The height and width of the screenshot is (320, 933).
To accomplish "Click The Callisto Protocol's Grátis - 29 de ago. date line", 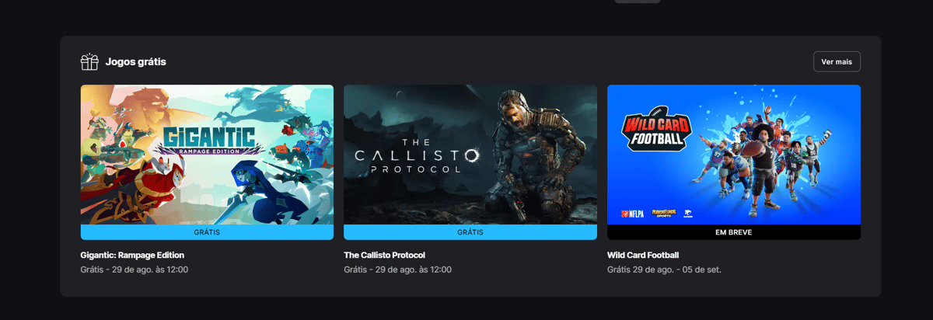I will tap(397, 270).
